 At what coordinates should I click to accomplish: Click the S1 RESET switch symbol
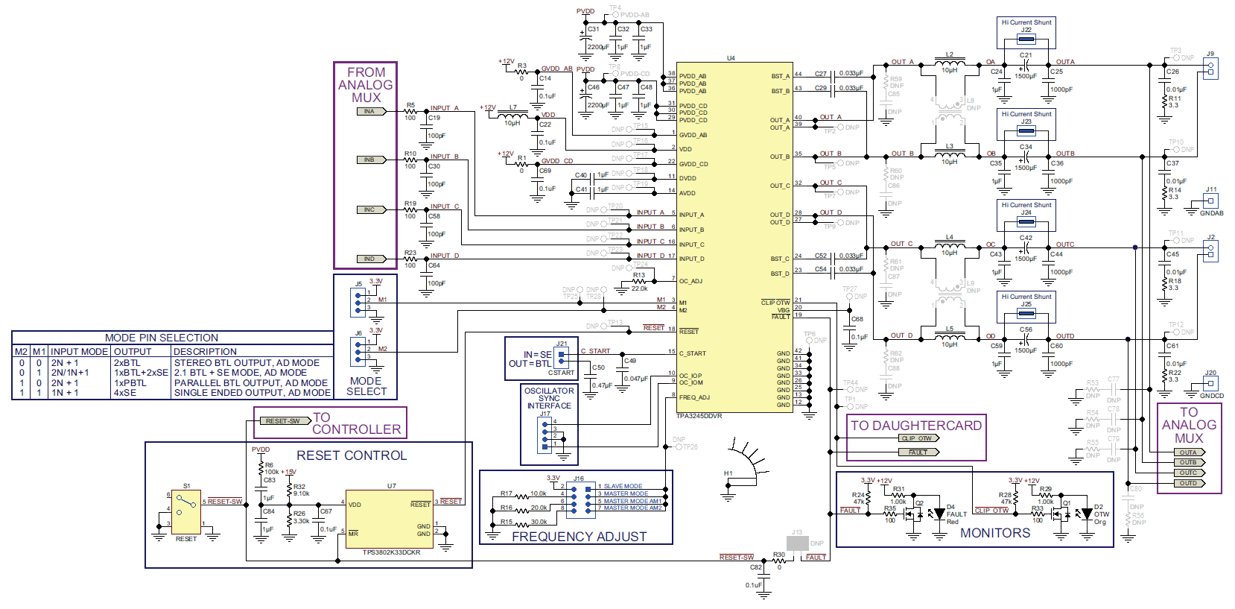pos(186,511)
